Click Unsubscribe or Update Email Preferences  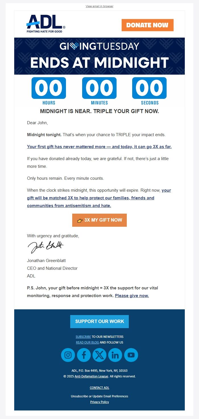(99, 396)
